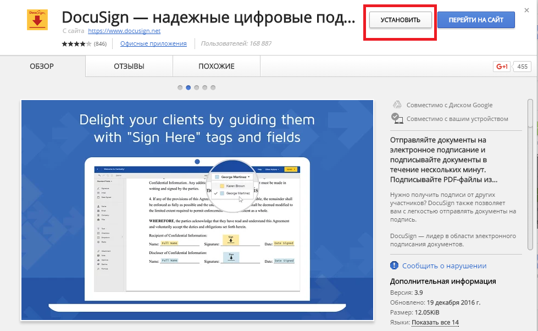Click the 455 plus-ones counter
The image size is (538, 331).
tap(522, 67)
